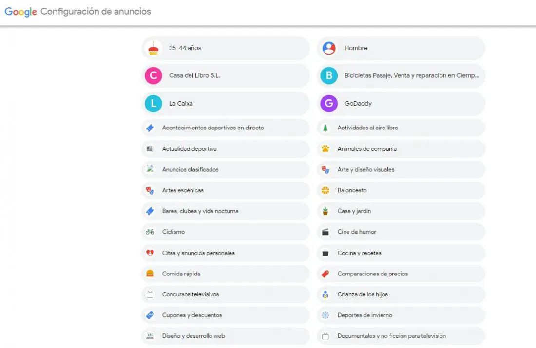Click the basketball icon beside Baloncesto
The image size is (536, 348).
pyautogui.click(x=325, y=190)
